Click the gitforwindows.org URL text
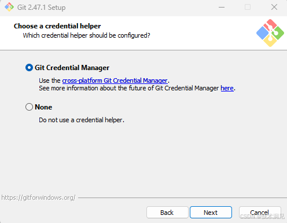The width and height of the screenshot is (287, 223). 38,198
